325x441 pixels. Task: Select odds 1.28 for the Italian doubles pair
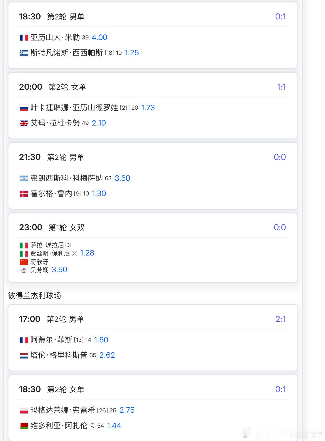click(x=87, y=253)
